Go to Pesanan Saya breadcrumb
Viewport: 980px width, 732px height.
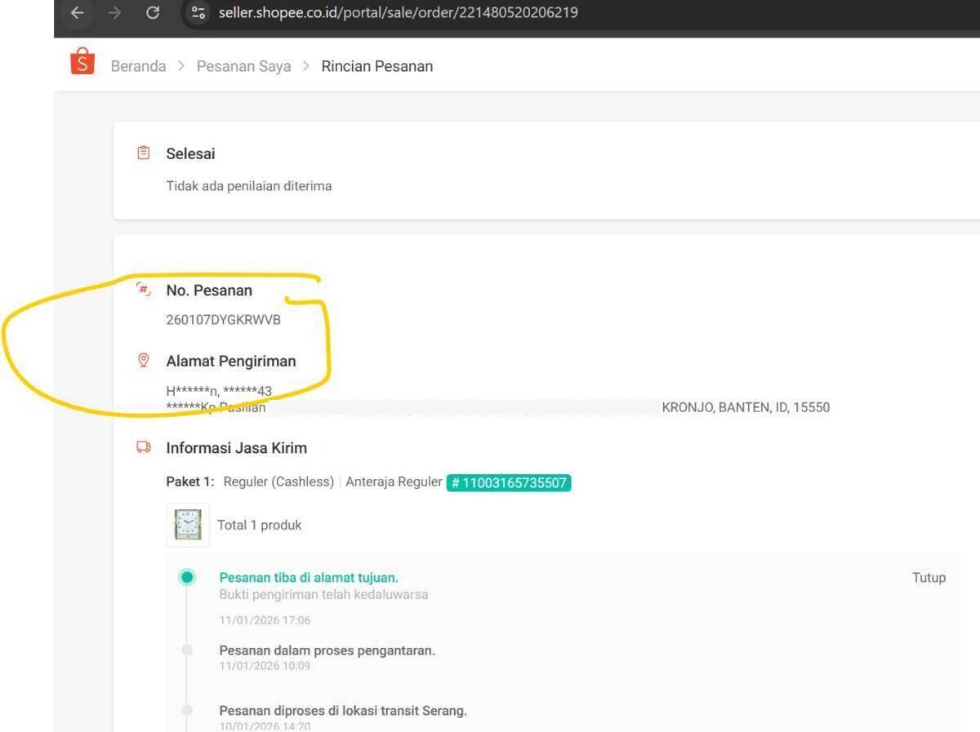coord(243,66)
